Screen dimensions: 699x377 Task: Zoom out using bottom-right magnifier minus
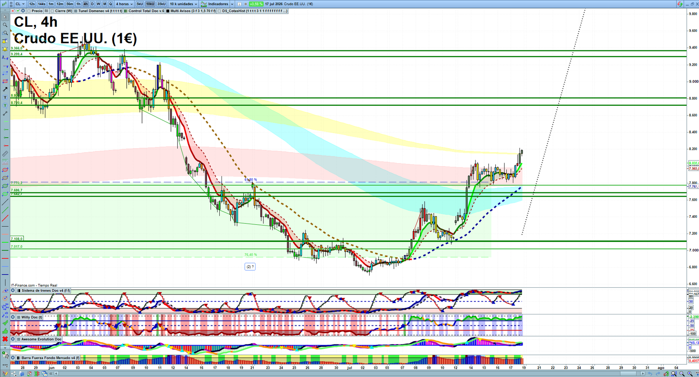[x=682, y=374]
